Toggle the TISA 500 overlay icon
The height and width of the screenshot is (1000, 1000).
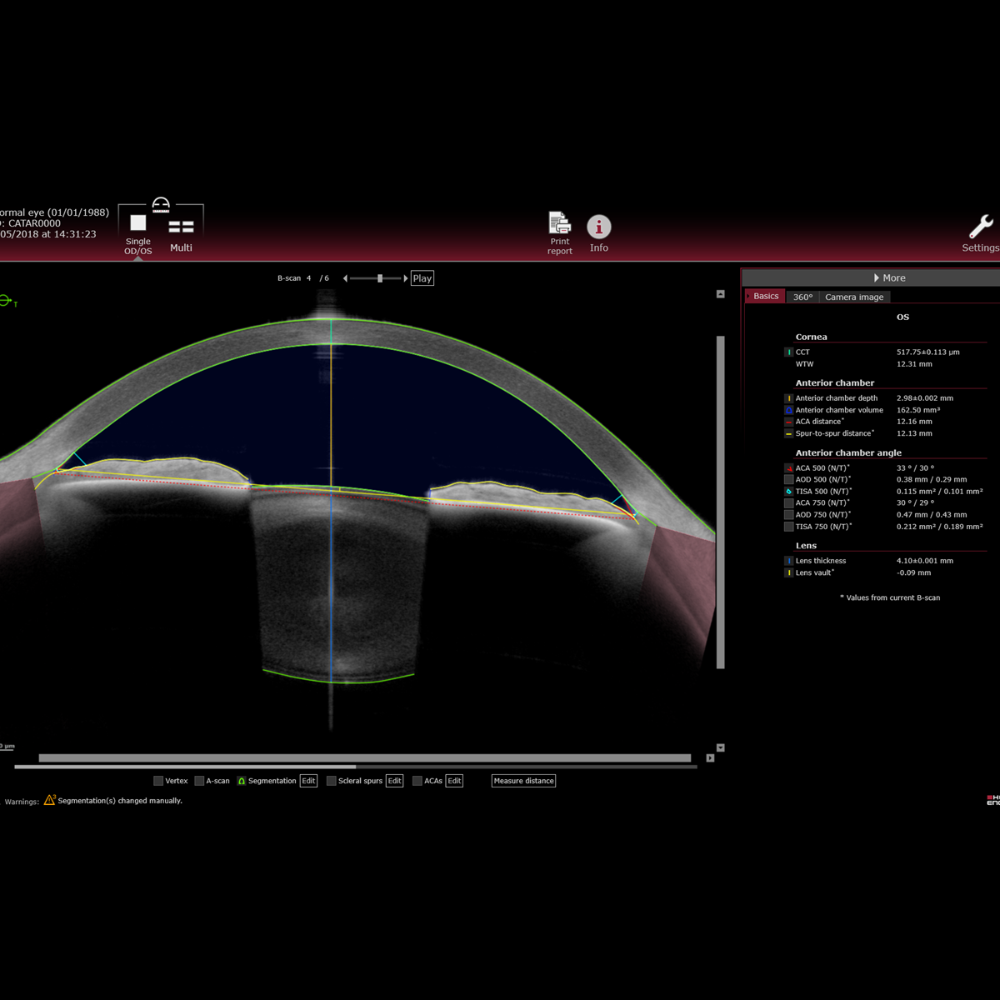click(788, 492)
